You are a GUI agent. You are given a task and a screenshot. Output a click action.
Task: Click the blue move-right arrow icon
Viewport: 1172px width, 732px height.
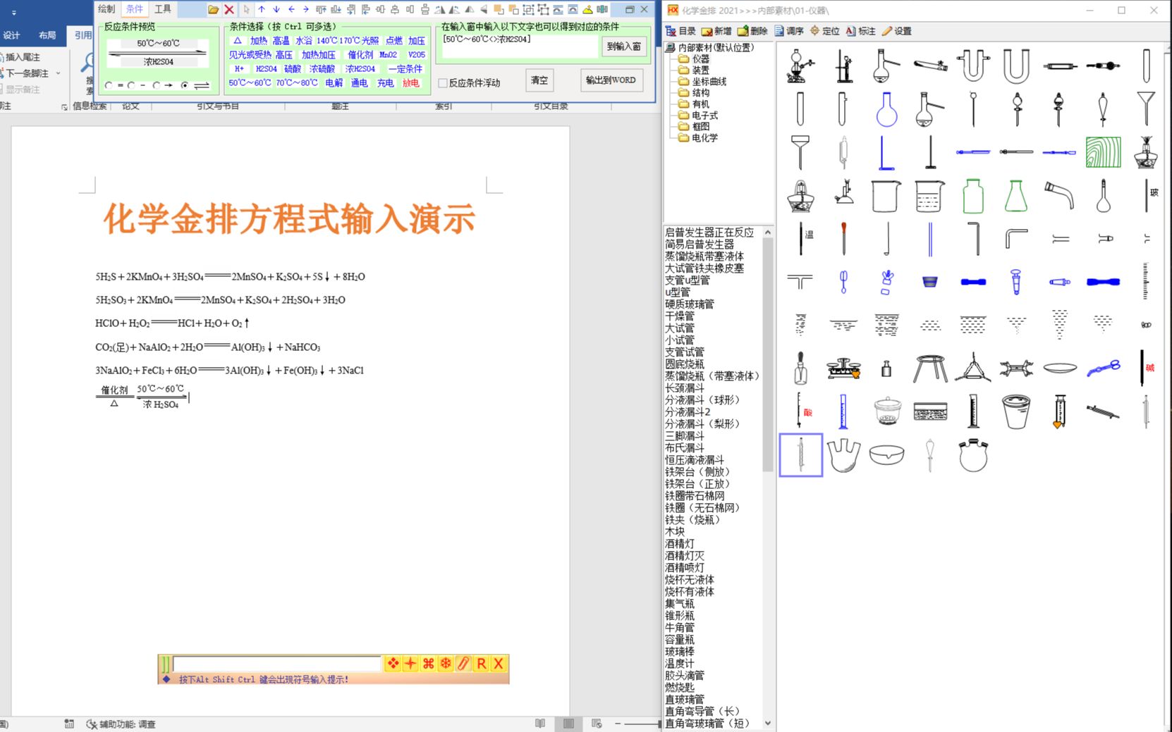306,9
